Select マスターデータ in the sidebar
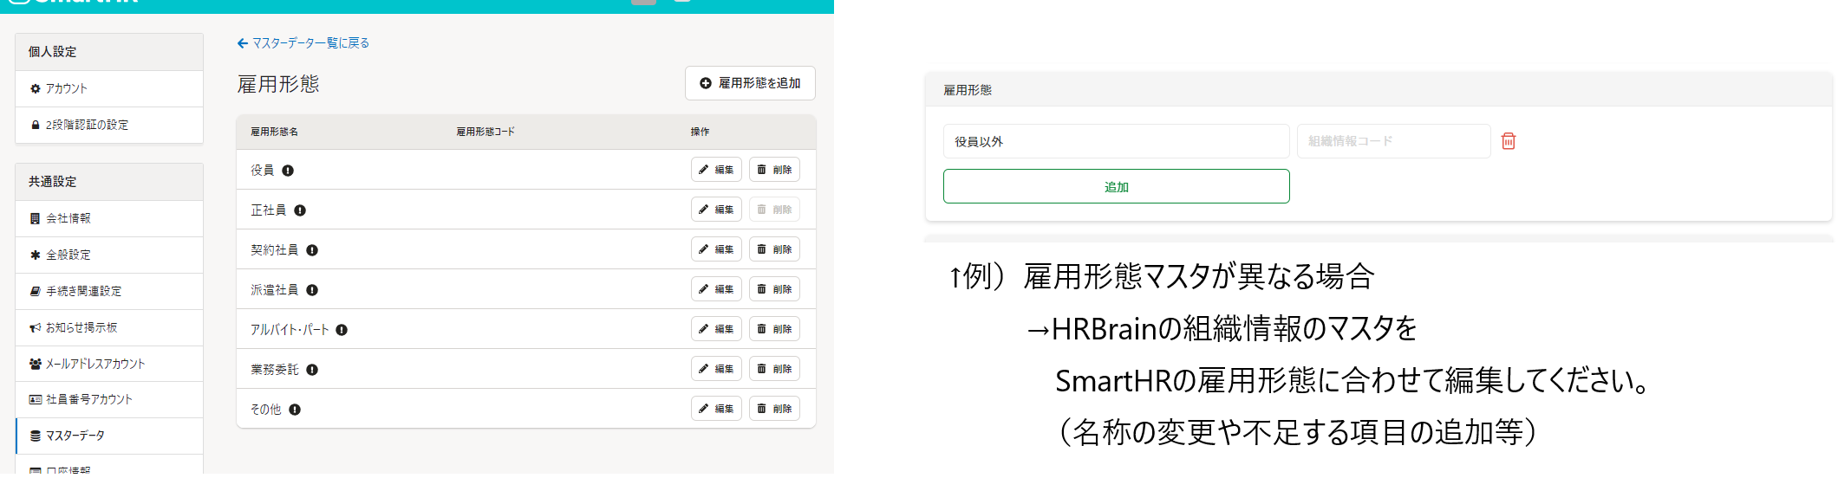 pyautogui.click(x=109, y=436)
